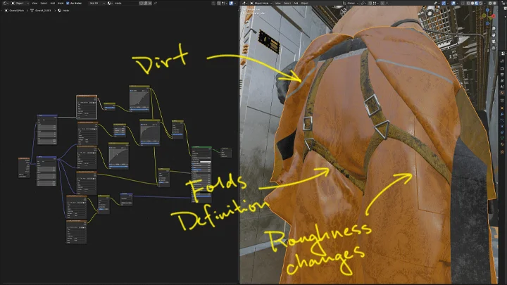
Task: Click the viewport pan hand icon
Action: click(494, 34)
